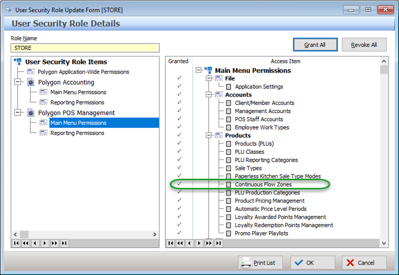This screenshot has width=399, height=275.
Task: Collapse the Polygon POS Management tree node
Action: pos(18,112)
